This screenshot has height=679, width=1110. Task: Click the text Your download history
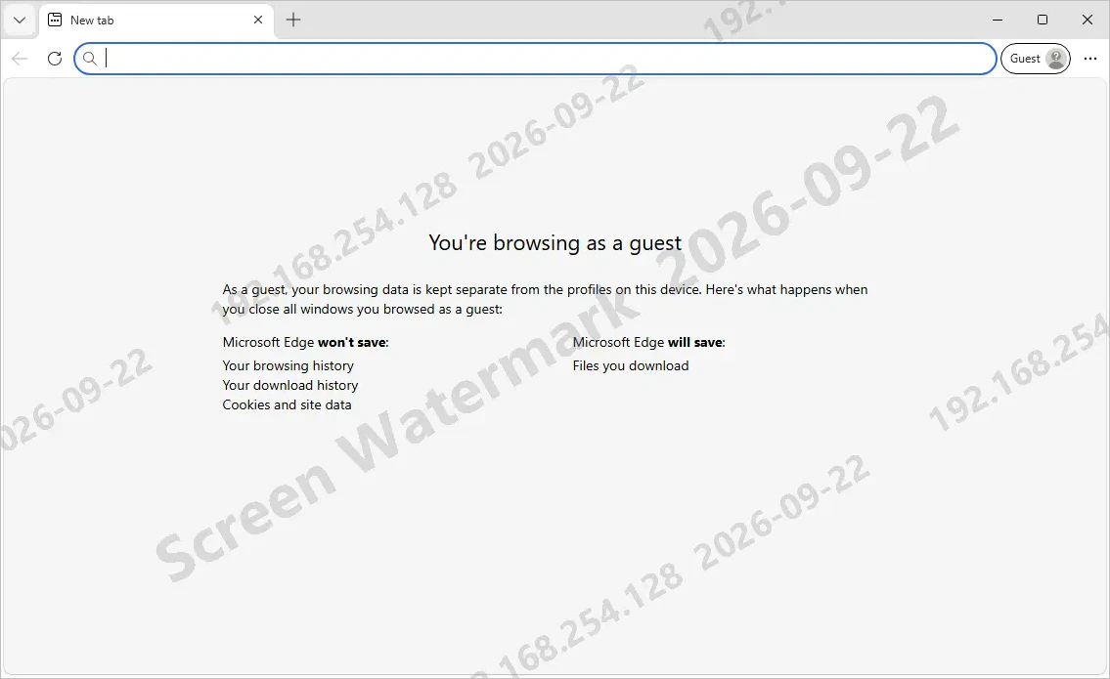(290, 386)
